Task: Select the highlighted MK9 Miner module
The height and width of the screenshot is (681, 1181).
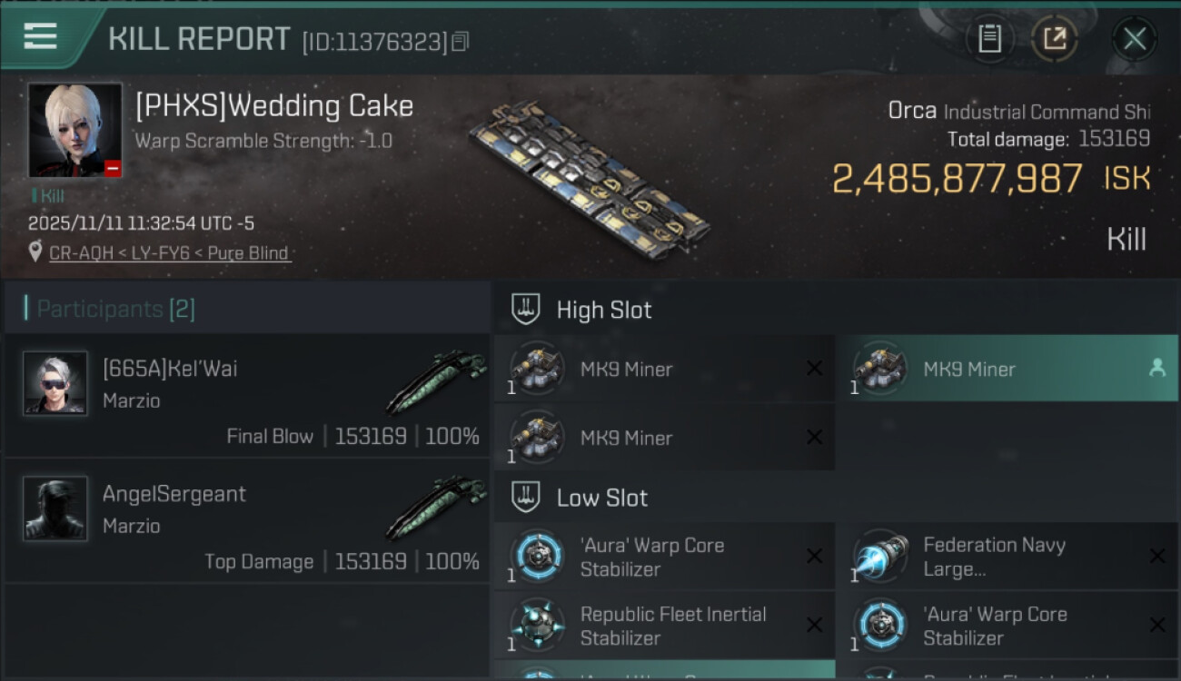Action: tap(968, 369)
